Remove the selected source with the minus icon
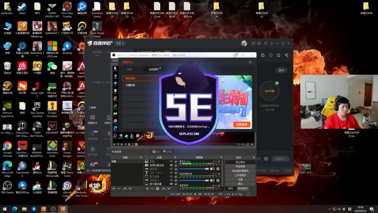 tap(152, 188)
